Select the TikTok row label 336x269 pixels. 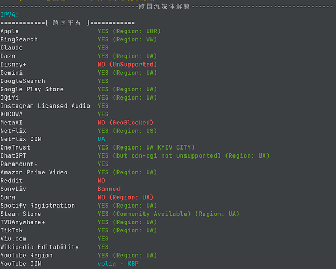pos(11,230)
